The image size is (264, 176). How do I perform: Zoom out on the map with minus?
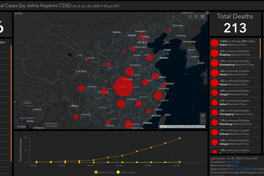coord(203,121)
